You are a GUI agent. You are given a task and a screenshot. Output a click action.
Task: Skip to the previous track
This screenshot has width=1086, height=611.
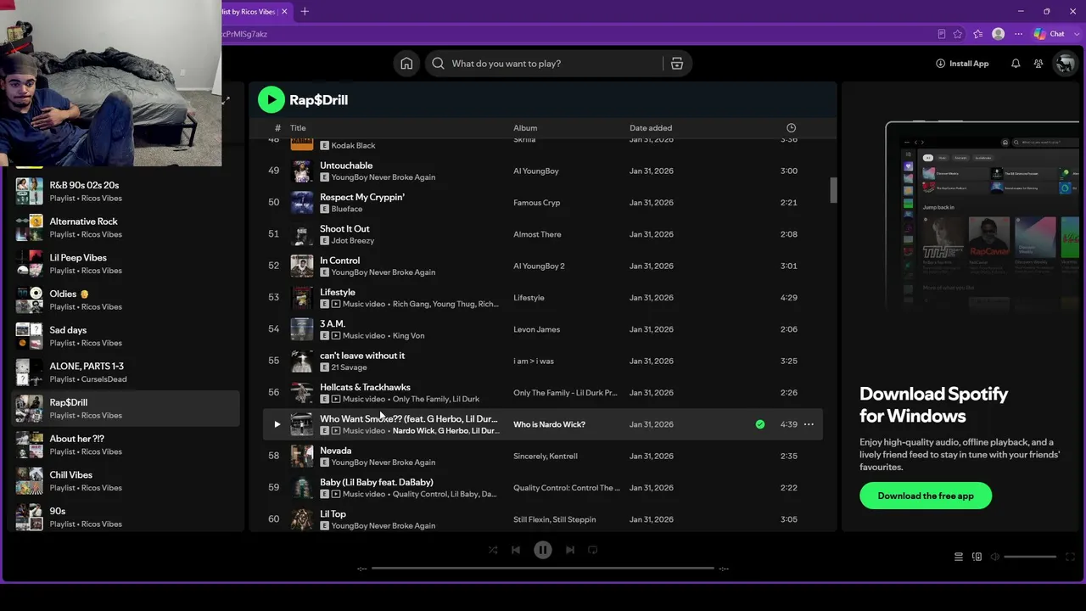(x=516, y=550)
